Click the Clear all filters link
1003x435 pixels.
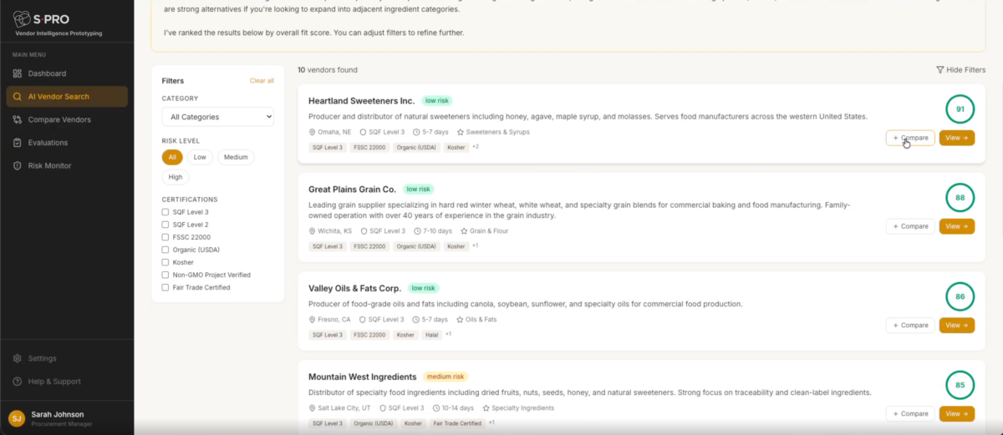point(262,81)
